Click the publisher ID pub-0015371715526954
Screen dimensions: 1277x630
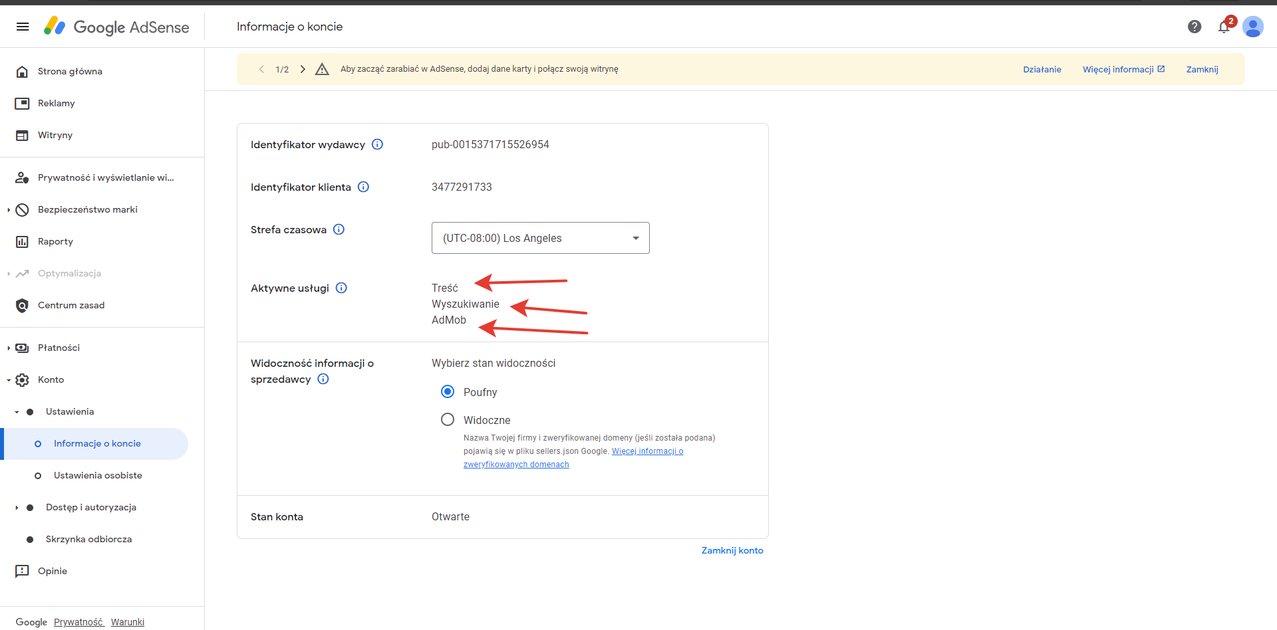(490, 144)
